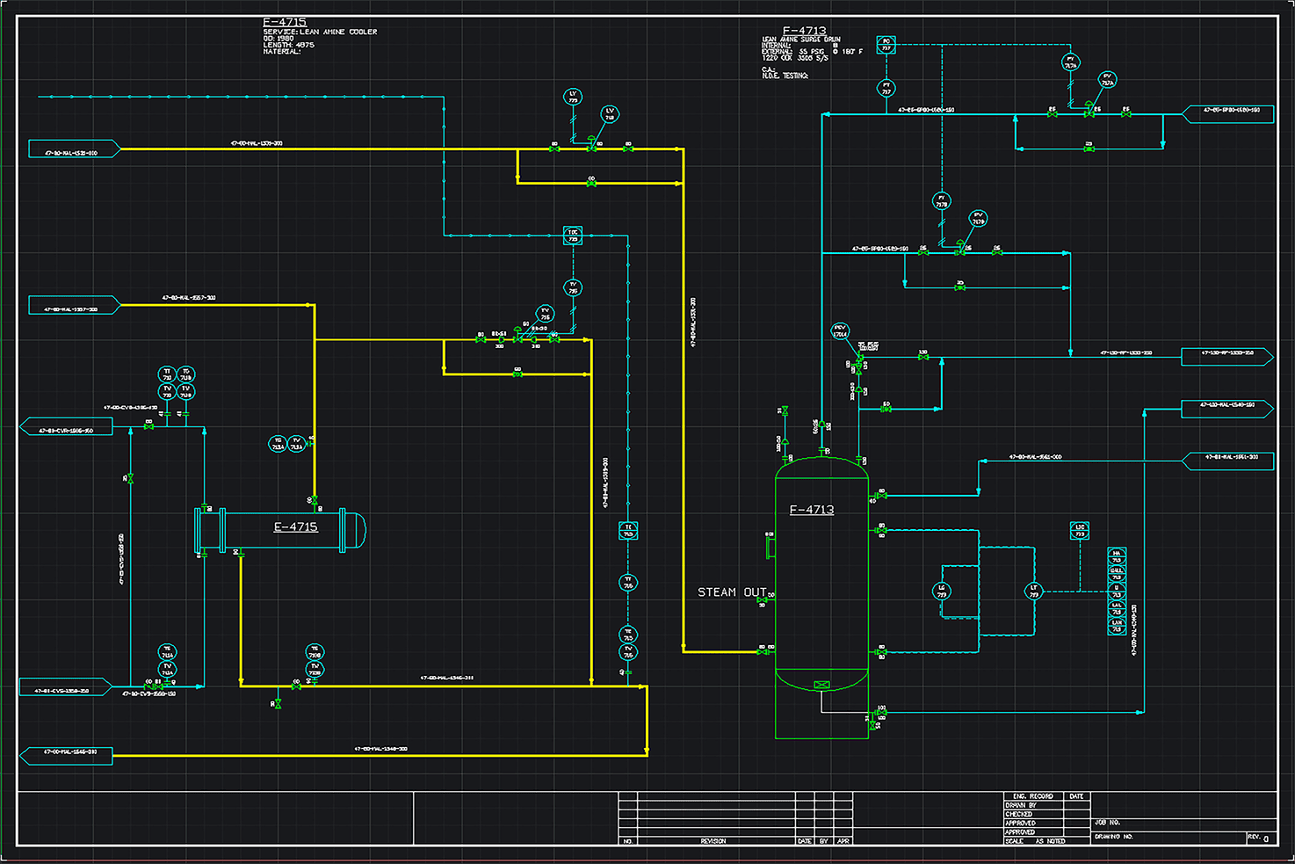Click the top-left off-page connector on yellow line
Viewport: 1295px width, 864px height.
[73, 149]
